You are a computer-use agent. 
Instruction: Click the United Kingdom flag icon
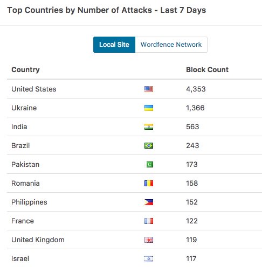pyautogui.click(x=149, y=240)
